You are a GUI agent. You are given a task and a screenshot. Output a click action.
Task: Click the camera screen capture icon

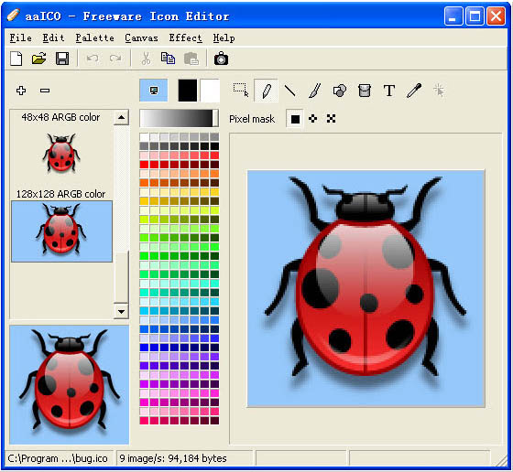[x=221, y=59]
